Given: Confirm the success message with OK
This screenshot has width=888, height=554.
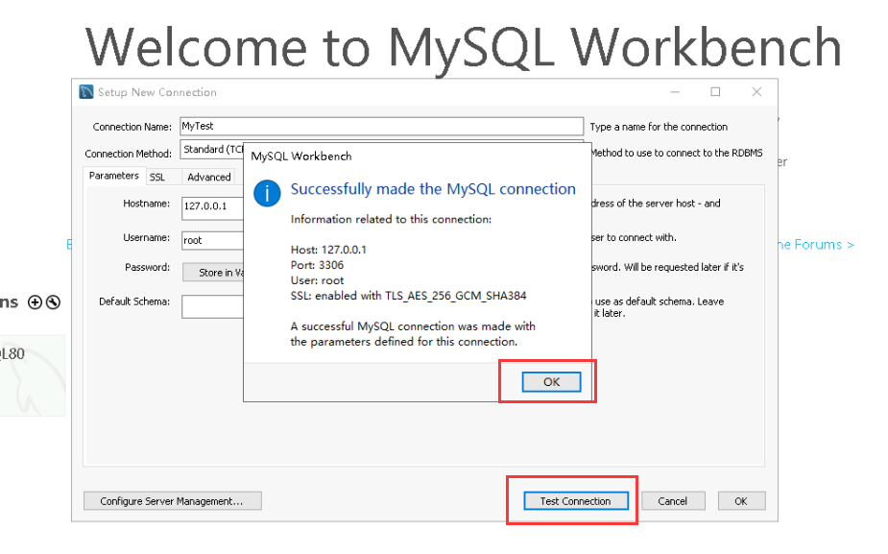Looking at the screenshot, I should pyautogui.click(x=550, y=381).
